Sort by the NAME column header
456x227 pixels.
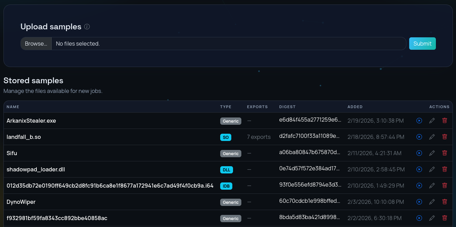[x=13, y=107]
